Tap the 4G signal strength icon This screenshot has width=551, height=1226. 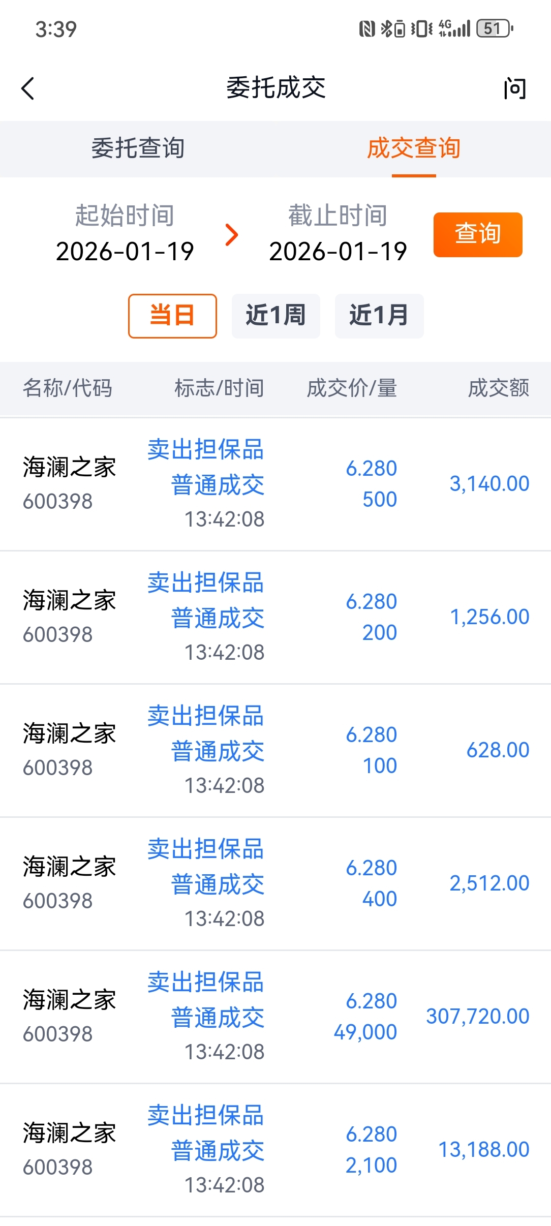pyautogui.click(x=455, y=28)
